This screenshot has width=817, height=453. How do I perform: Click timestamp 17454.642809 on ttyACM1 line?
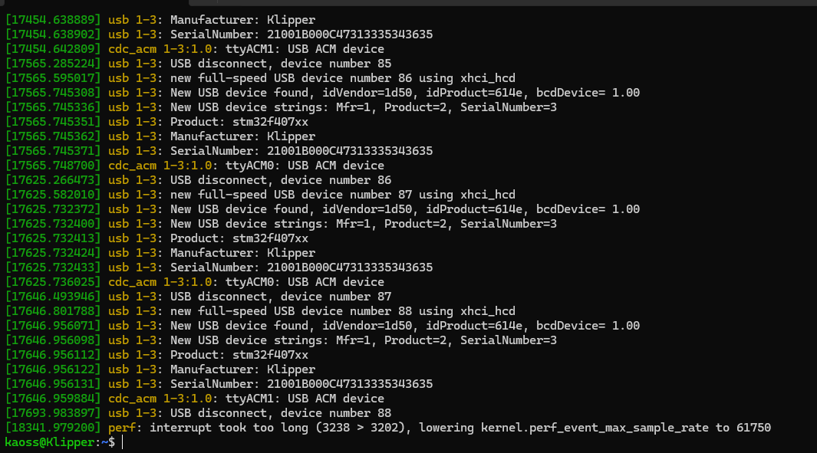[54, 49]
